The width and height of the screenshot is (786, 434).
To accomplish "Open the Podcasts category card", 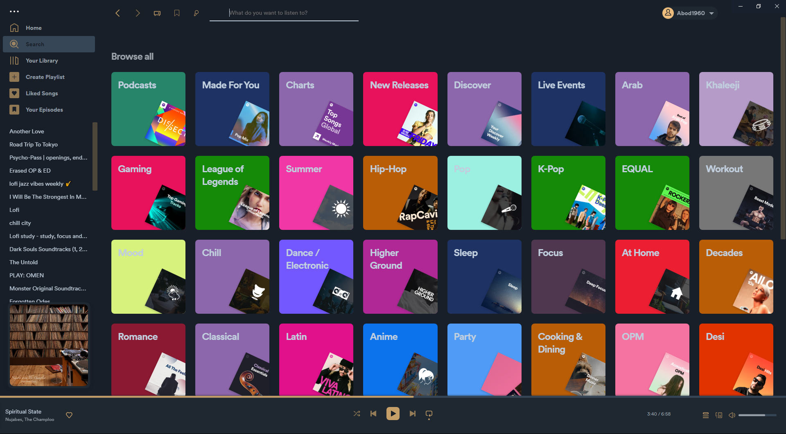I will pos(148,109).
